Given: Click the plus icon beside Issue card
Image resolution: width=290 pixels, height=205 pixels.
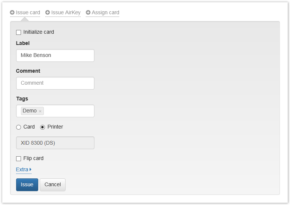Looking at the screenshot, I should [x=12, y=12].
